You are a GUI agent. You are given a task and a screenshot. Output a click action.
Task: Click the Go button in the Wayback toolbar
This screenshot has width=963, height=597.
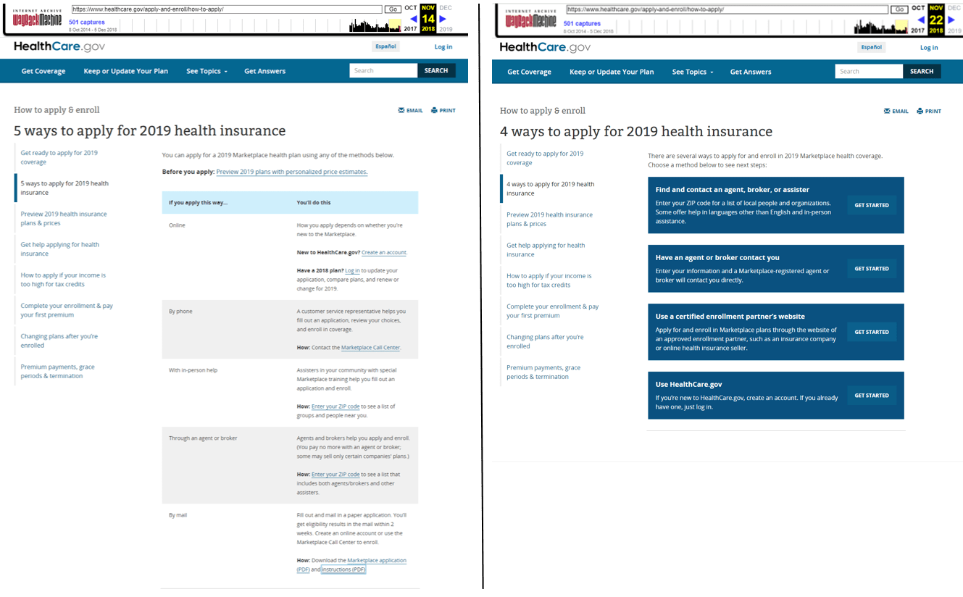392,8
